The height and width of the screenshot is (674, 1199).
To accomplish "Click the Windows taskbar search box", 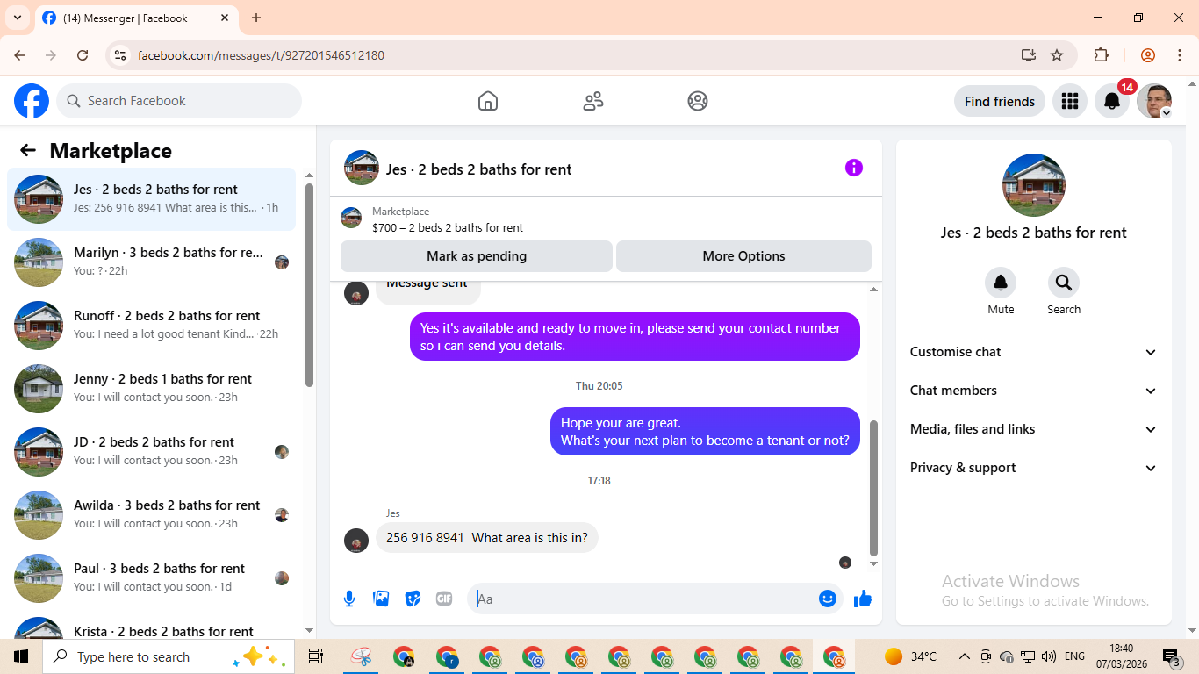I will point(167,656).
